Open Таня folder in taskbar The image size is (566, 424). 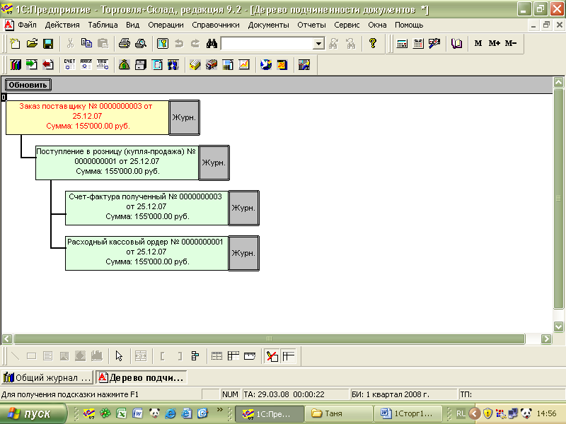click(x=338, y=413)
